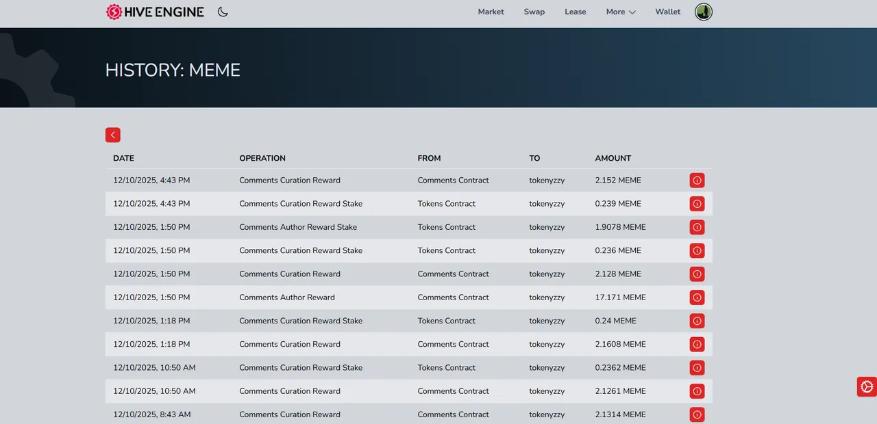Open info for 17.171 MEME transaction

(697, 297)
